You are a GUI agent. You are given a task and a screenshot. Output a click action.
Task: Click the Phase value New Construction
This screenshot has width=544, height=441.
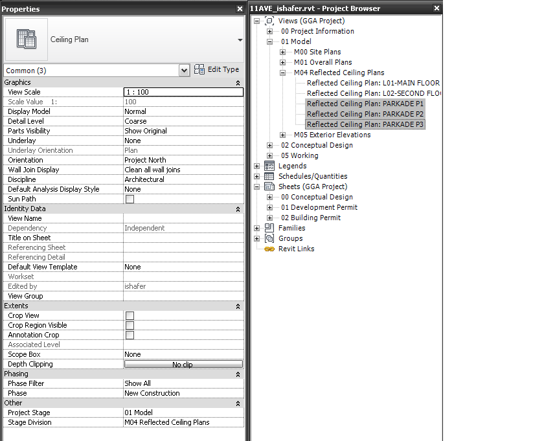tap(183, 393)
